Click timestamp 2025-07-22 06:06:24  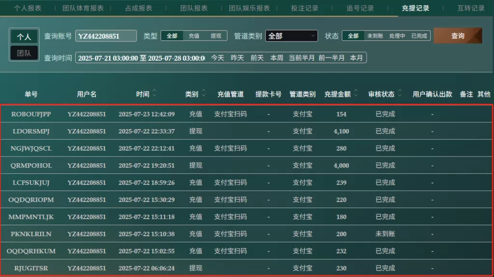point(147,268)
